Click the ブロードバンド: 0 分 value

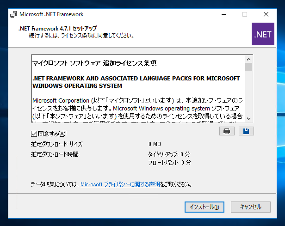170,163
